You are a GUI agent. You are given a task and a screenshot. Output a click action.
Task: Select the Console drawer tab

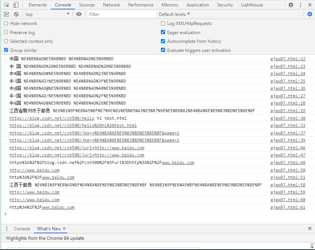click(x=22, y=228)
